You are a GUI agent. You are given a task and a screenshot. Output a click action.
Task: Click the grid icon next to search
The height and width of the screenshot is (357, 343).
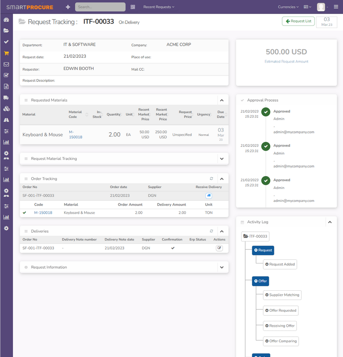coord(133,7)
